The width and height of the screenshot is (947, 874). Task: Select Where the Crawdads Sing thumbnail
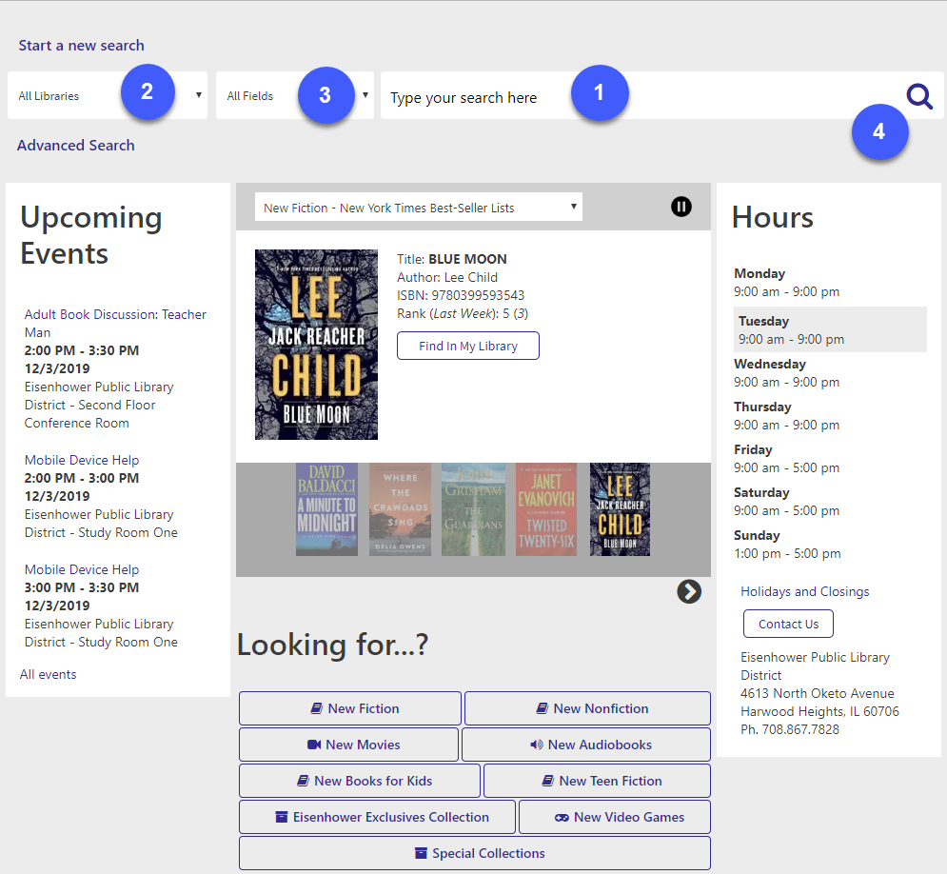pyautogui.click(x=400, y=509)
